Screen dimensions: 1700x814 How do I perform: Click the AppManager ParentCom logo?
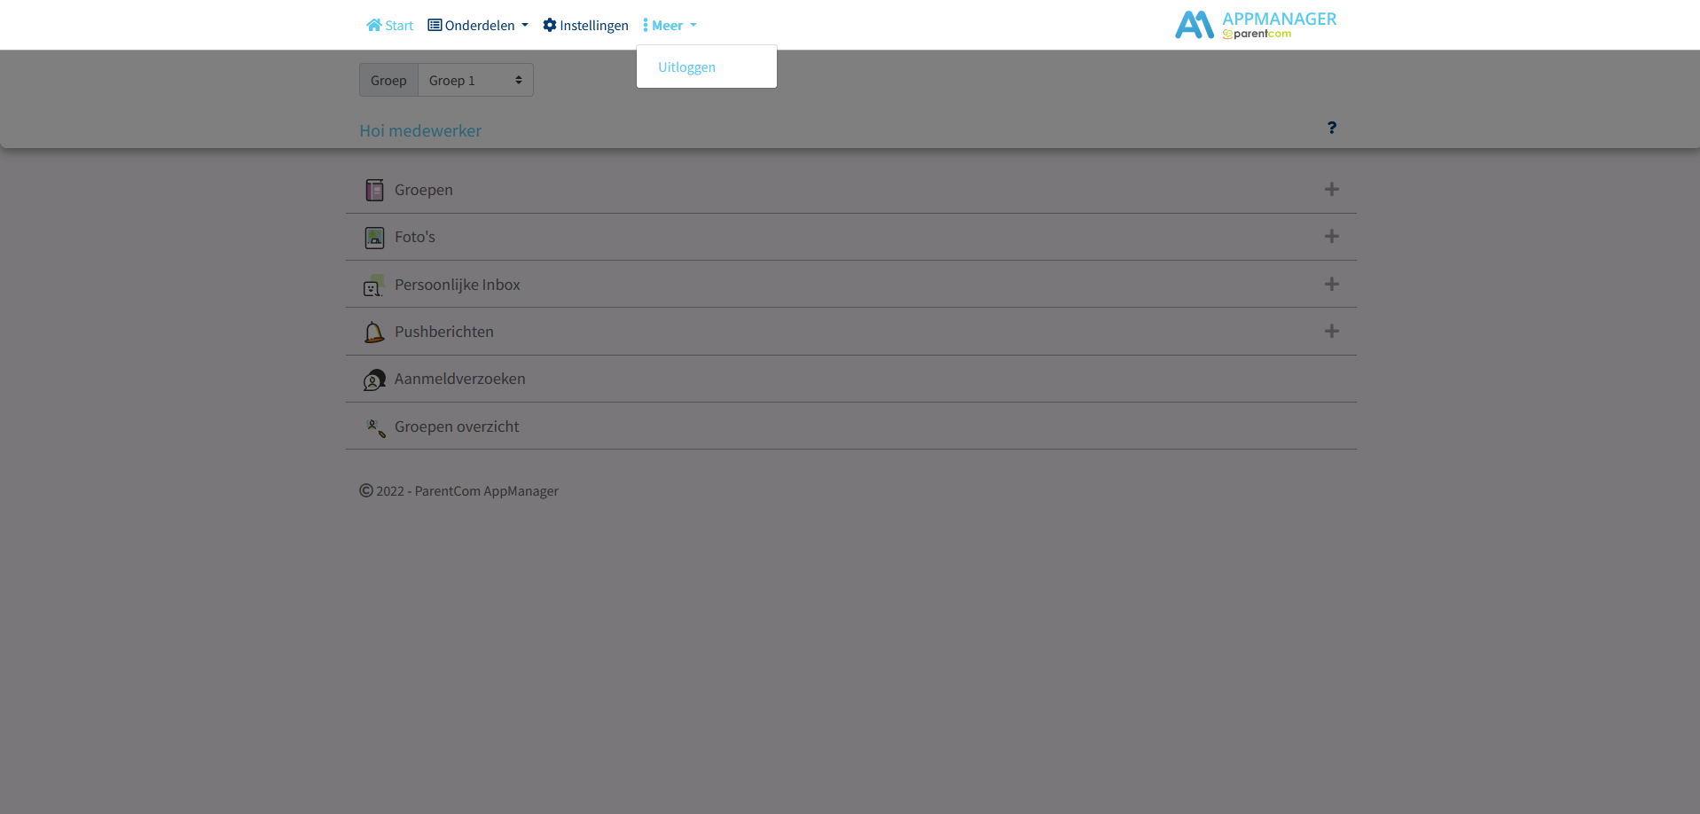pos(1255,25)
